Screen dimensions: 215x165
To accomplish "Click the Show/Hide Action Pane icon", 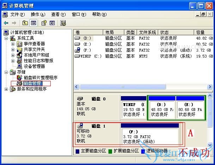I will [52, 23].
